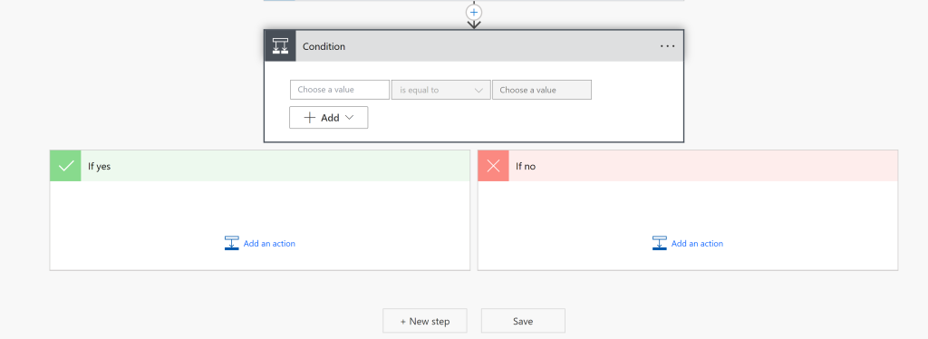Click the Add an action icon under If yes

(231, 243)
